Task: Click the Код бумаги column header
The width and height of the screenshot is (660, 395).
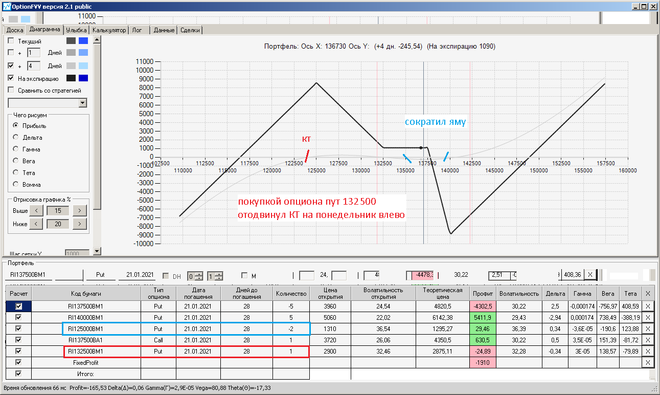Action: 85,293
